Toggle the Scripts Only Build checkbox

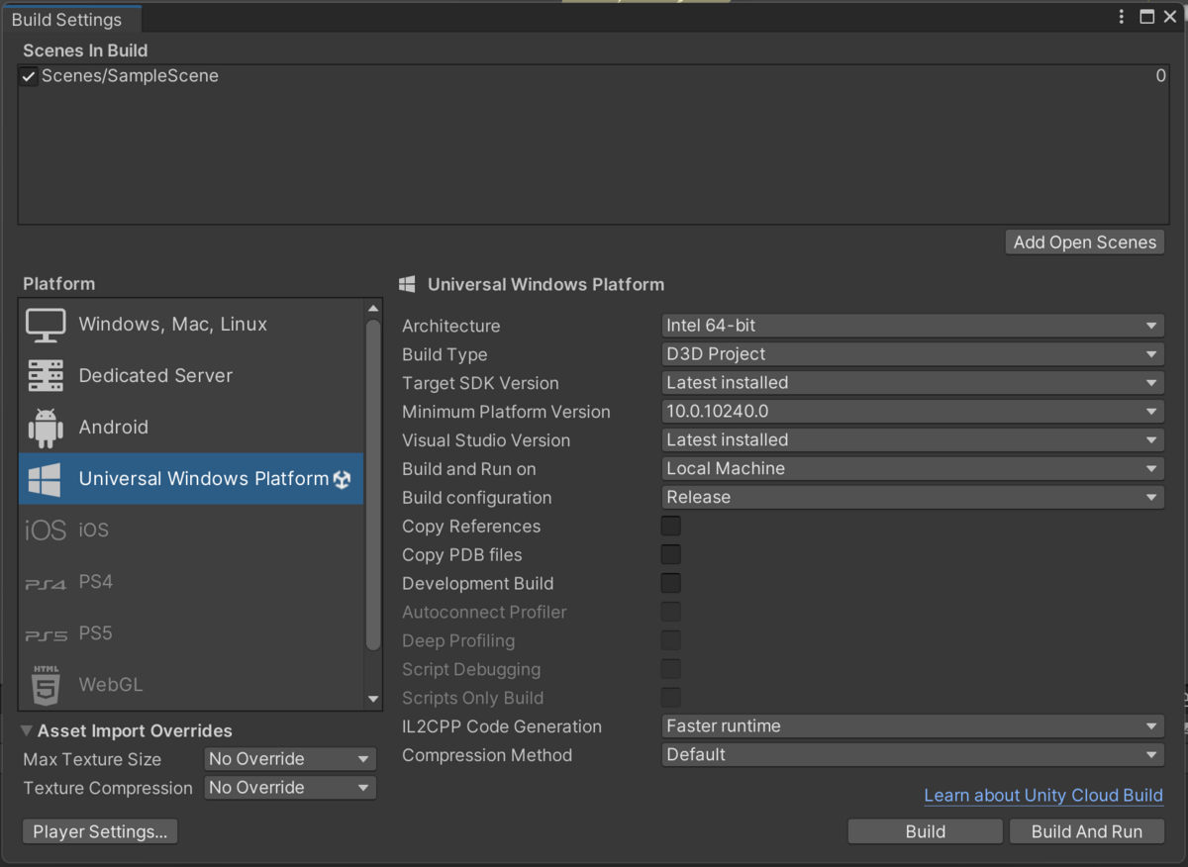[x=671, y=698]
